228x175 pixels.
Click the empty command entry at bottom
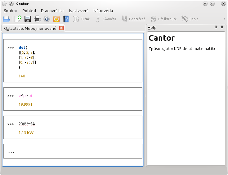tap(73, 151)
